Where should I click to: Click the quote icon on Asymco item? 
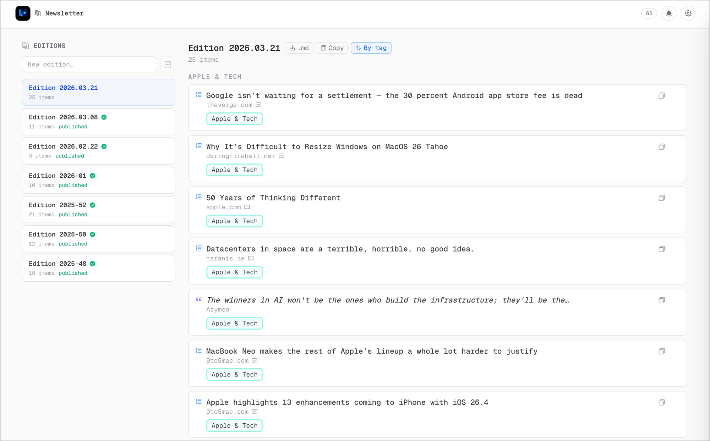[x=198, y=299]
